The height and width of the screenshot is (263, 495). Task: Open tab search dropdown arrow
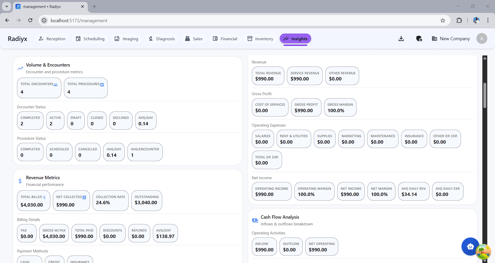[x=7, y=6]
